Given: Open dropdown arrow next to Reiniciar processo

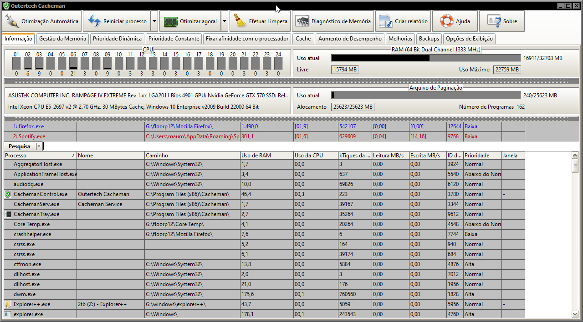Looking at the screenshot, I should pyautogui.click(x=154, y=21).
